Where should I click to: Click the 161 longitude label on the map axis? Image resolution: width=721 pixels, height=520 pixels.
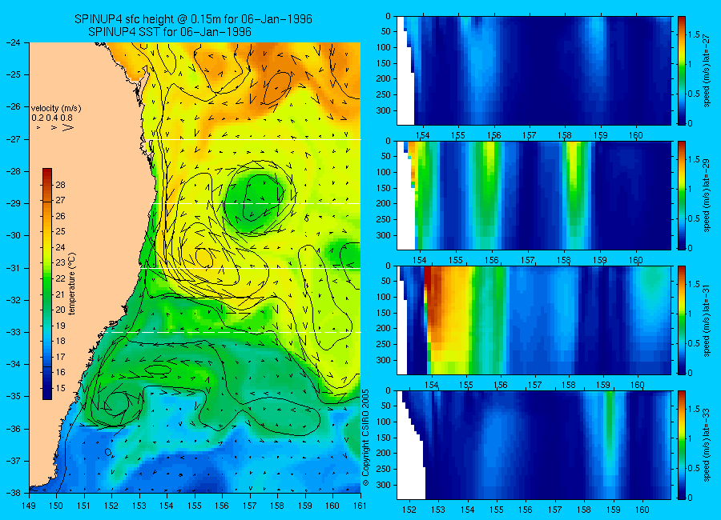[360, 506]
